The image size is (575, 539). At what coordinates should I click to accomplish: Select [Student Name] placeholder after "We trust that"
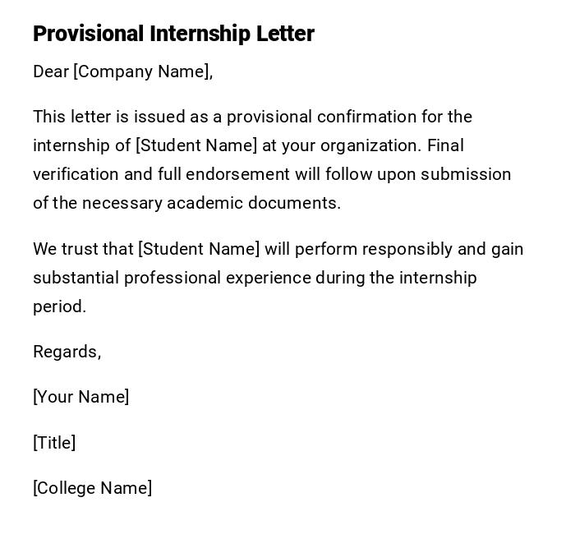(199, 249)
